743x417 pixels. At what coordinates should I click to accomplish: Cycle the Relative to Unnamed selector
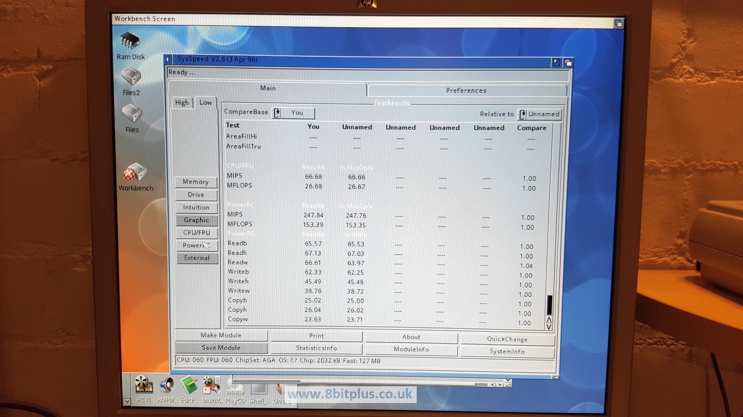pyautogui.click(x=540, y=114)
